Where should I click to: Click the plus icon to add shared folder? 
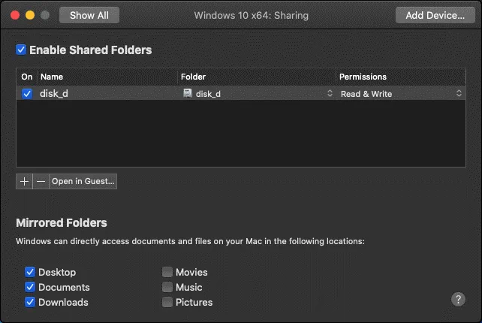[x=24, y=181]
